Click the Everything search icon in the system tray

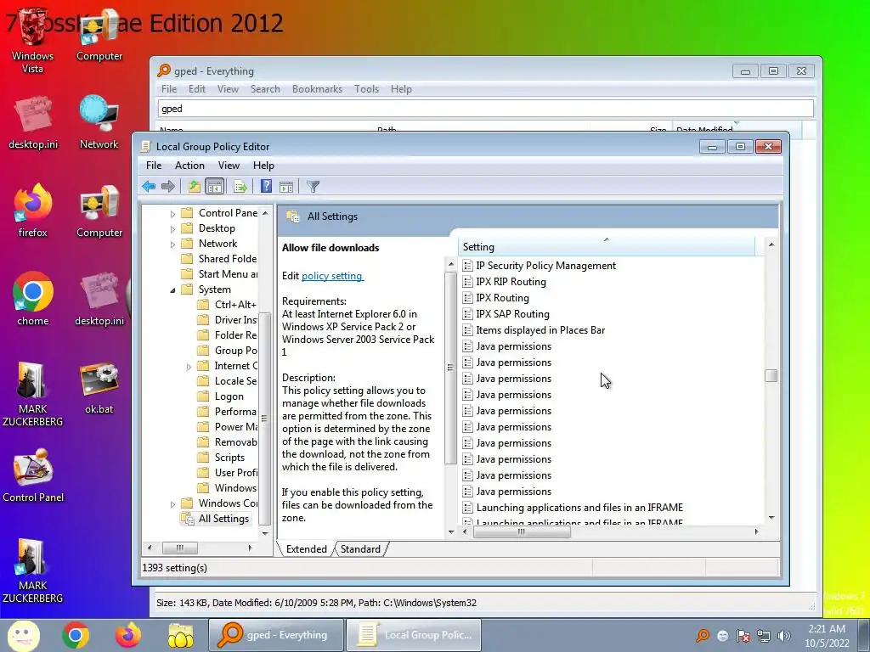coord(703,635)
